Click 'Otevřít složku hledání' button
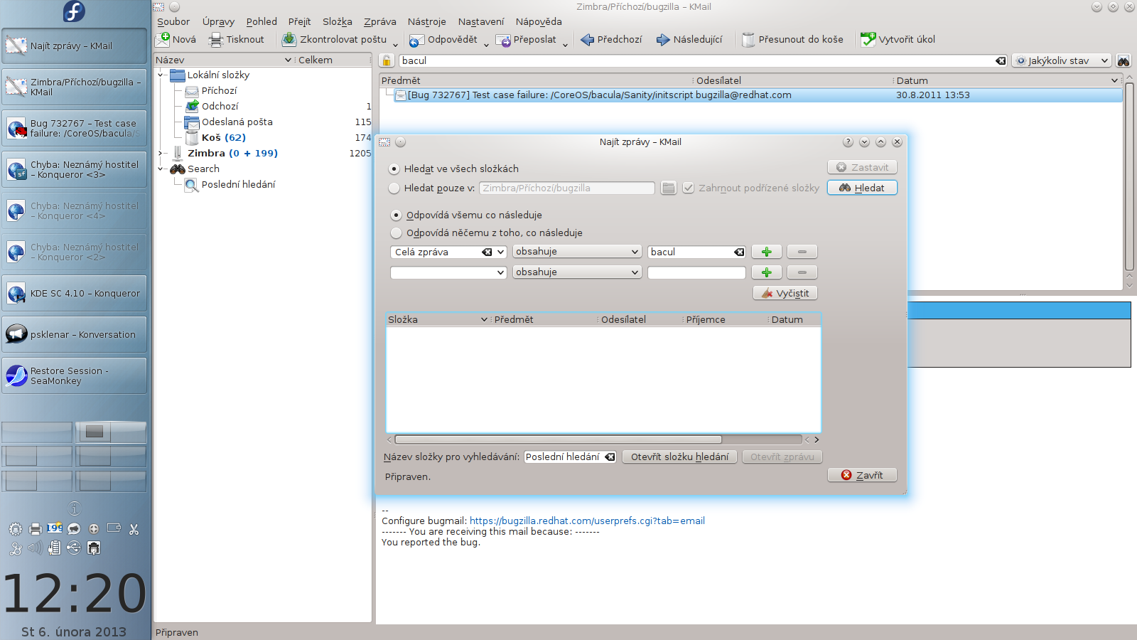The width and height of the screenshot is (1137, 640). [x=679, y=457]
